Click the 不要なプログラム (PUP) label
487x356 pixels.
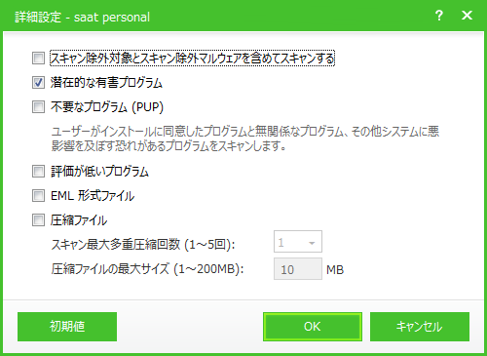tap(107, 106)
